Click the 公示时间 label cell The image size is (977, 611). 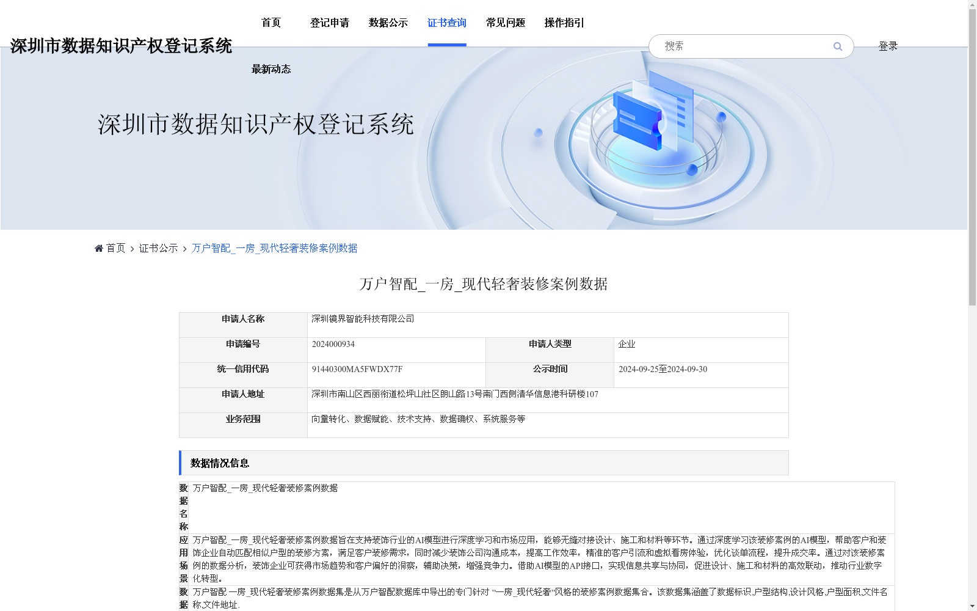550,375
